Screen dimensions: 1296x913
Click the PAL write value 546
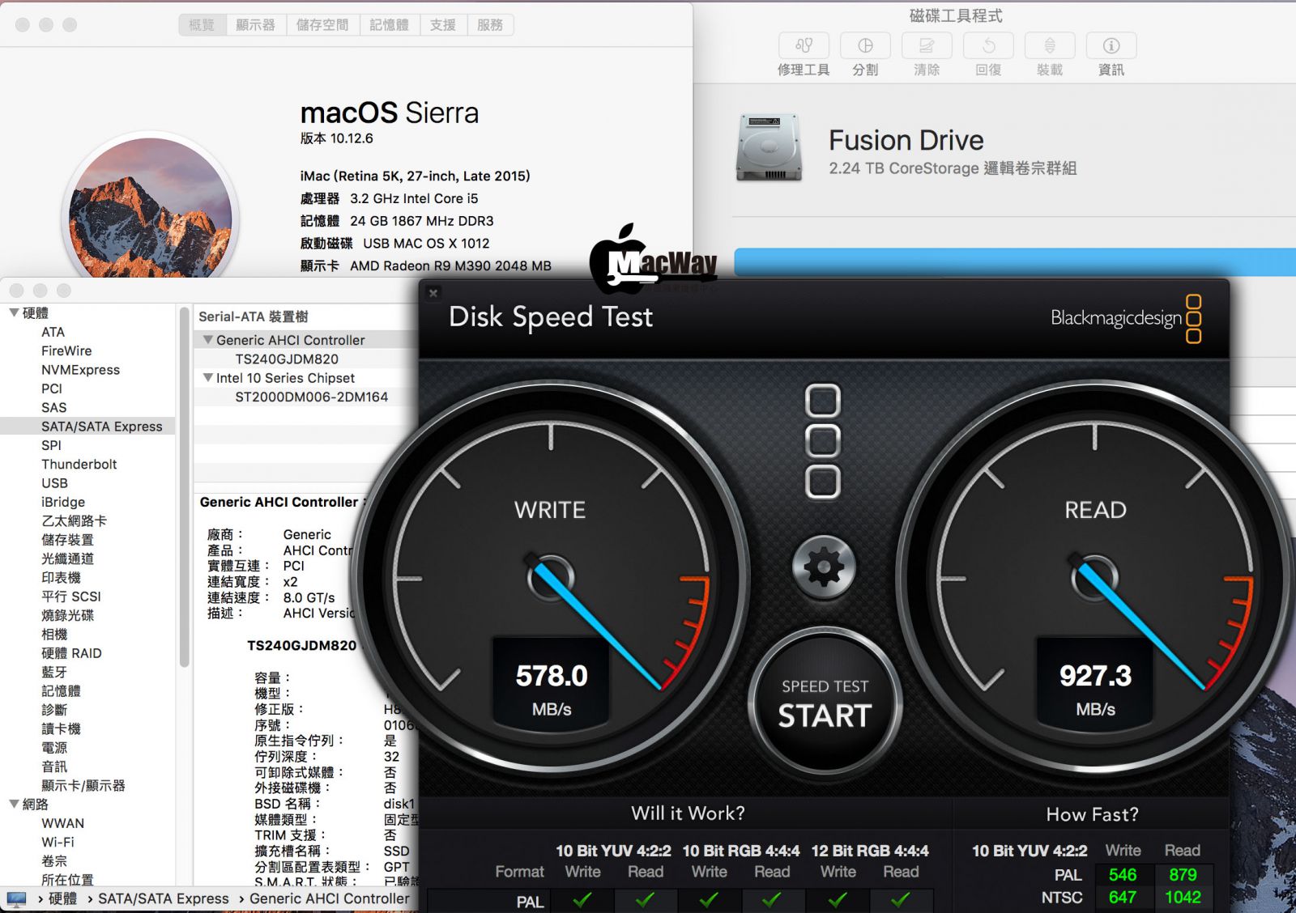(1122, 875)
